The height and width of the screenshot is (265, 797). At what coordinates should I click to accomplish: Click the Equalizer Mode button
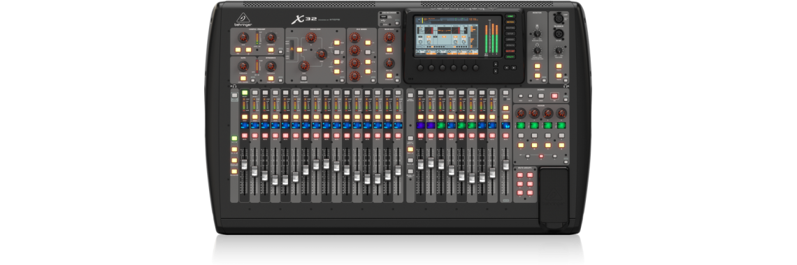point(299,50)
